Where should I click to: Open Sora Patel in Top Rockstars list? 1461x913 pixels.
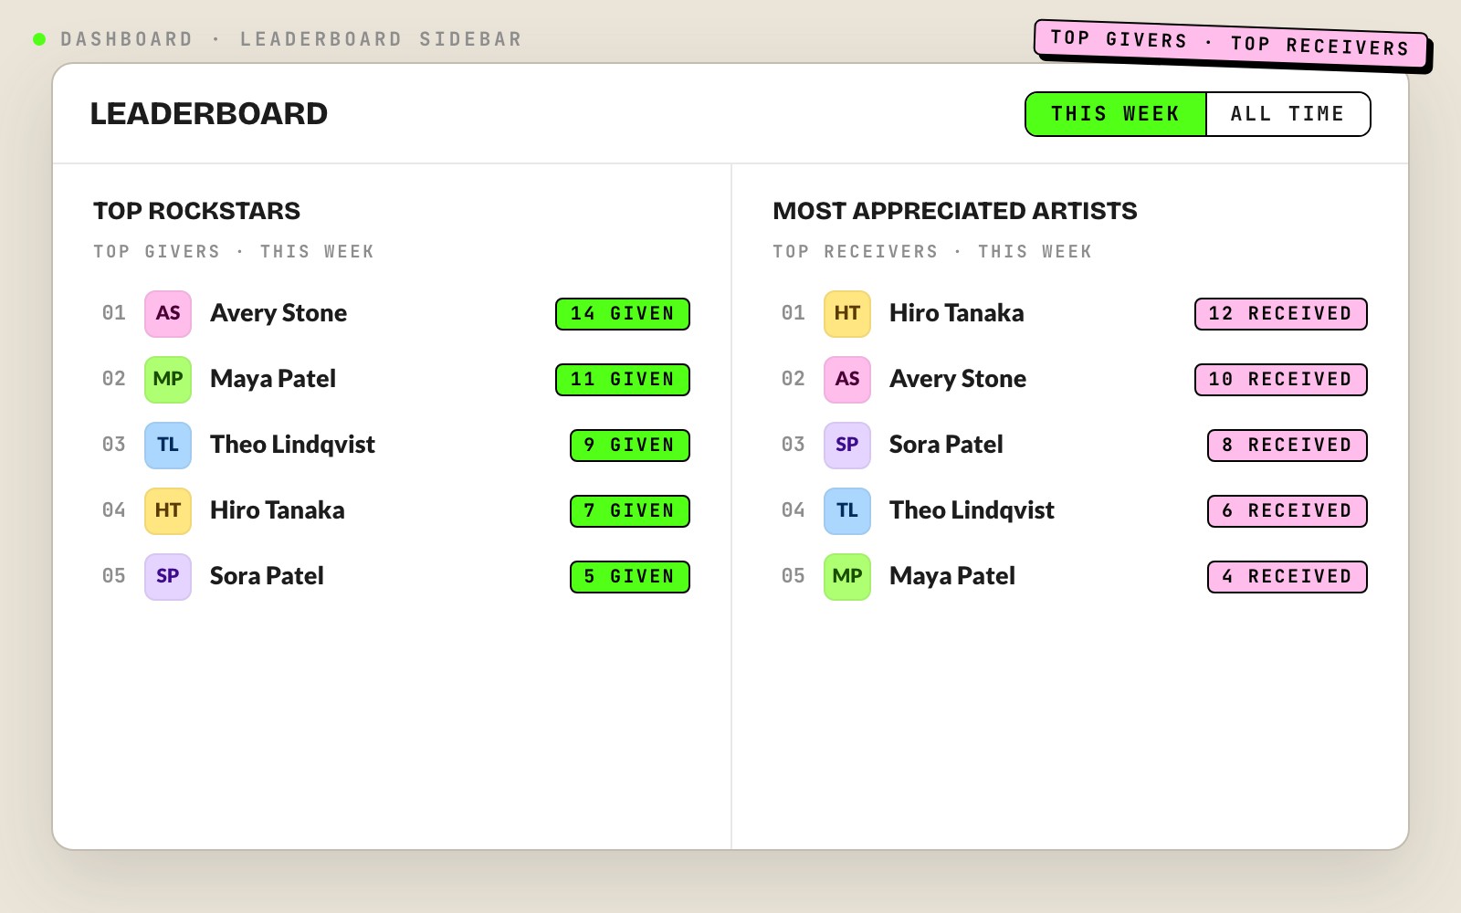click(267, 576)
